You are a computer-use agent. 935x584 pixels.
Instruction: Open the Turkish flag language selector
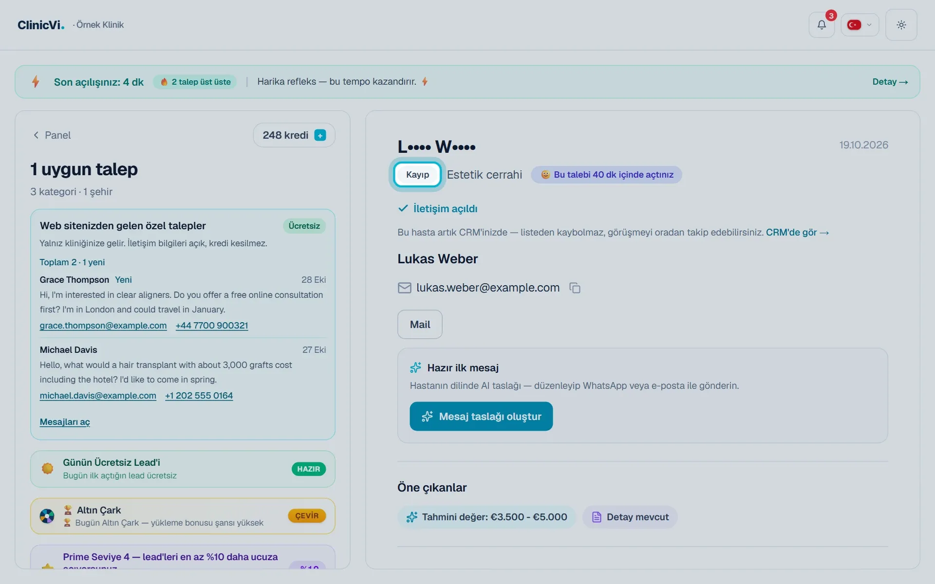pos(860,25)
